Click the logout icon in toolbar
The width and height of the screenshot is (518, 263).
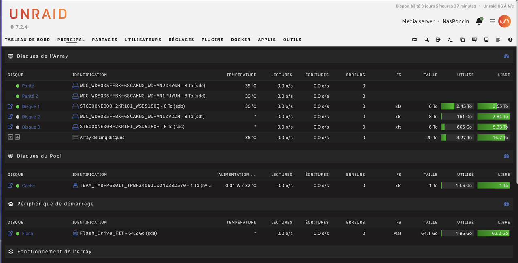[438, 40]
